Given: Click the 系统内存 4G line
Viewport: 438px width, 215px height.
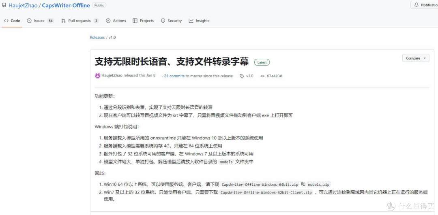Looking at the screenshot, I should pos(163,146).
